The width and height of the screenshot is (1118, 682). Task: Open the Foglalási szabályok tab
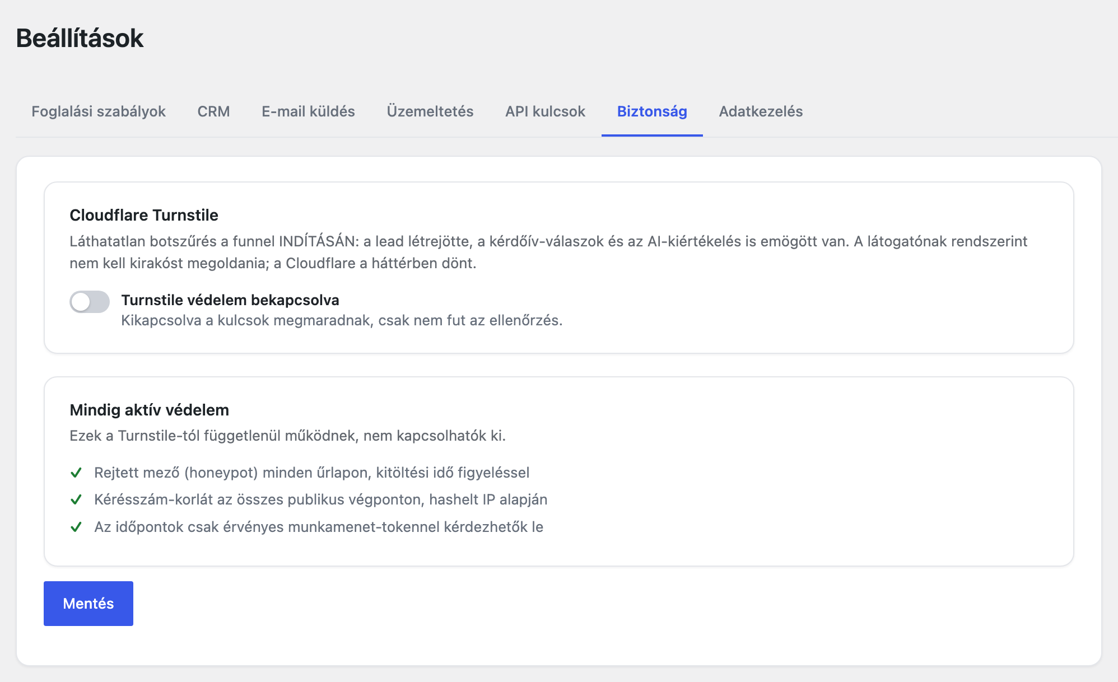click(99, 111)
